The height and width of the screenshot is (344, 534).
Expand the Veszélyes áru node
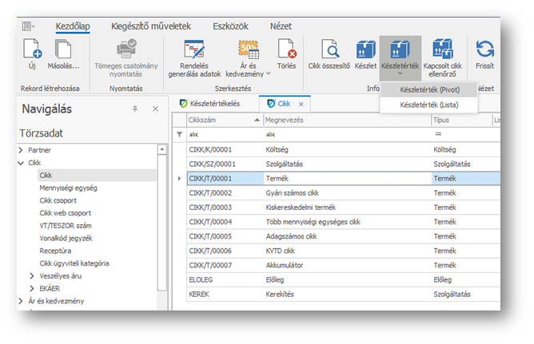[x=32, y=275]
